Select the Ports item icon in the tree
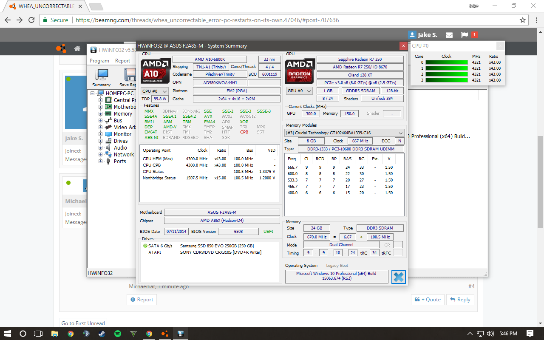Image resolution: width=544 pixels, height=340 pixels. (108, 161)
